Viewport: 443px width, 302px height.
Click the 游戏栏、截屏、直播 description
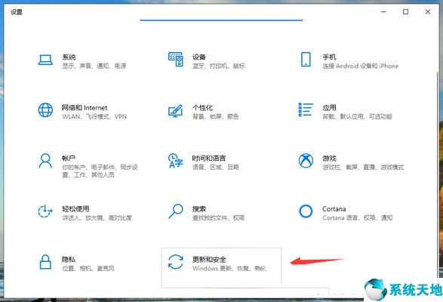click(363, 167)
